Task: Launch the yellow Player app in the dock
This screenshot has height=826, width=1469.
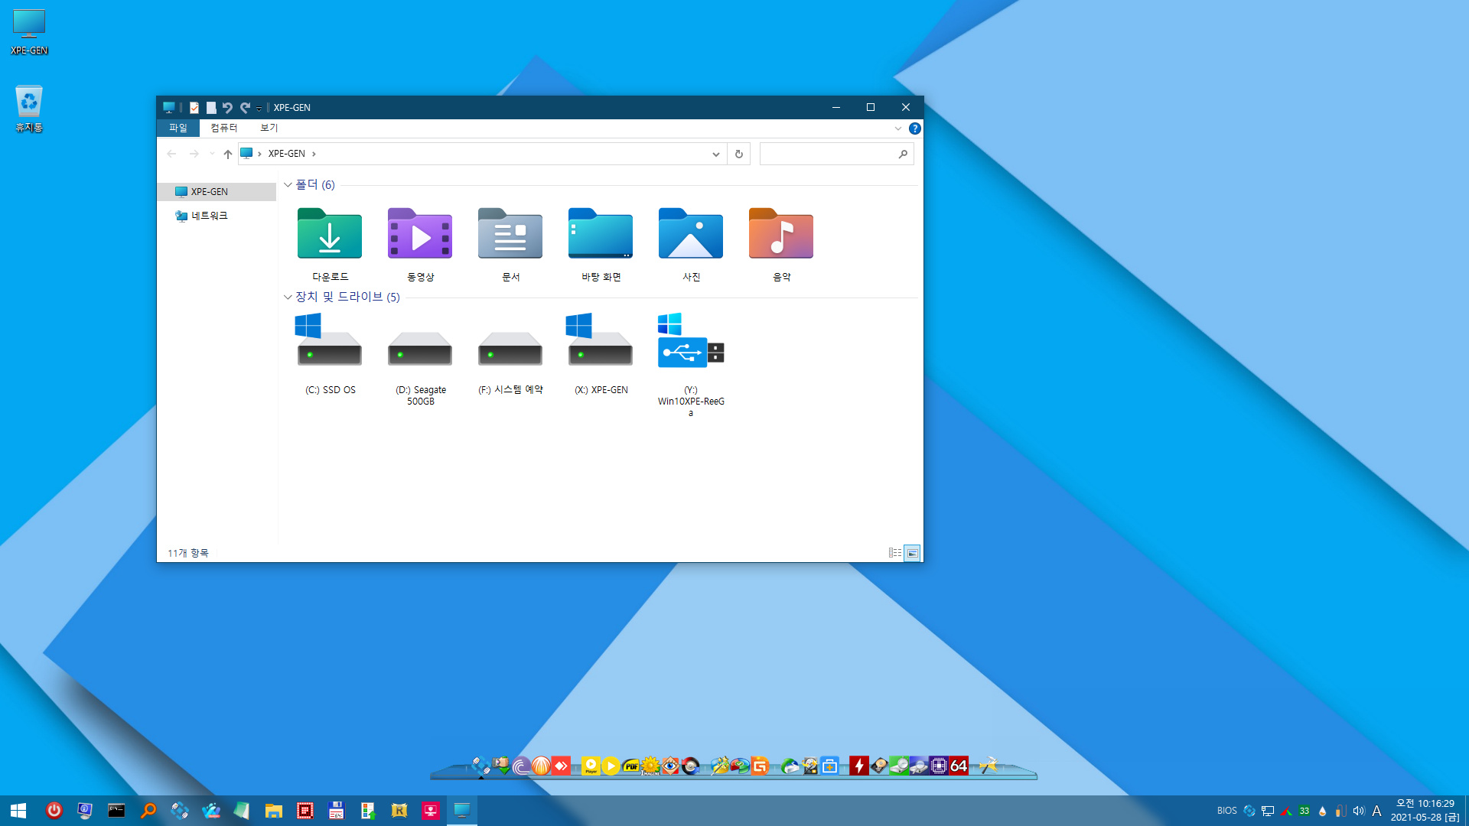Action: point(591,766)
